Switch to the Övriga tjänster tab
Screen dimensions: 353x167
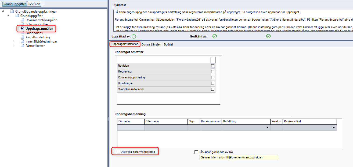tap(151, 44)
